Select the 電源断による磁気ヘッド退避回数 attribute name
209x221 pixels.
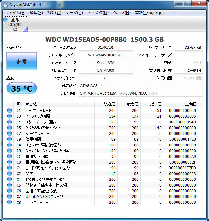pyautogui.click(x=51, y=162)
